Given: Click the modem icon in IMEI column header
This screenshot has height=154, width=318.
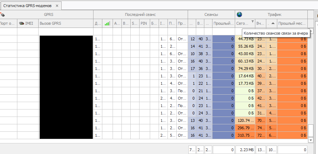Looking at the screenshot, I should tap(22, 23).
